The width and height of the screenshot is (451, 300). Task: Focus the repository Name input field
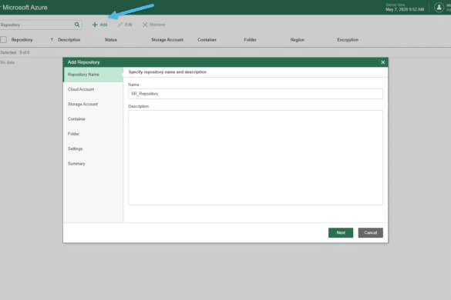[255, 94]
